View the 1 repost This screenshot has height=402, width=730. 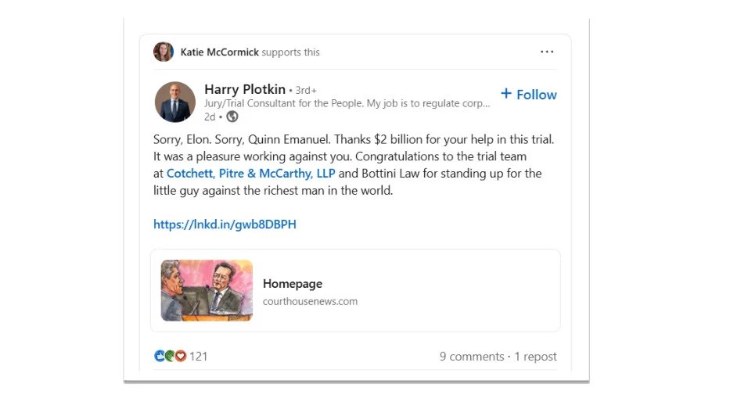[536, 357]
